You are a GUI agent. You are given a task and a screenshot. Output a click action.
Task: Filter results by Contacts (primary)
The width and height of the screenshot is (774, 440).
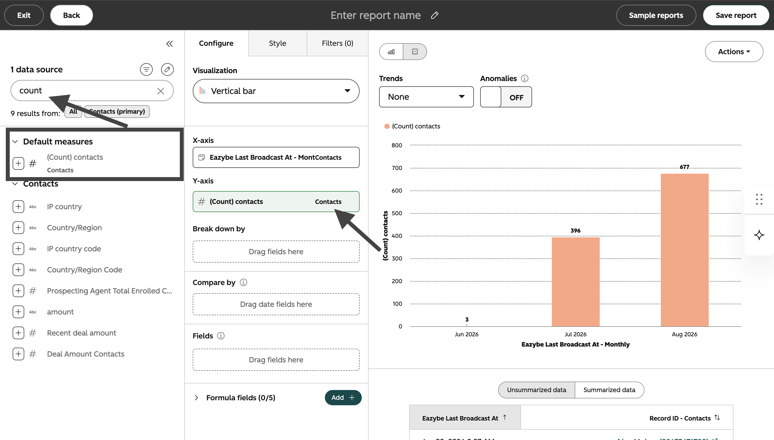(117, 112)
